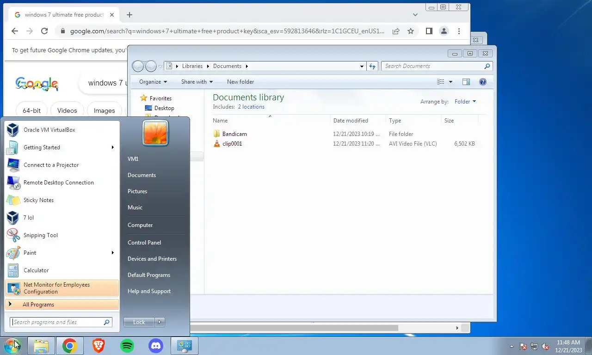Open the '7 lol' VirtualBox shortcut
The image size is (592, 355).
pyautogui.click(x=62, y=218)
